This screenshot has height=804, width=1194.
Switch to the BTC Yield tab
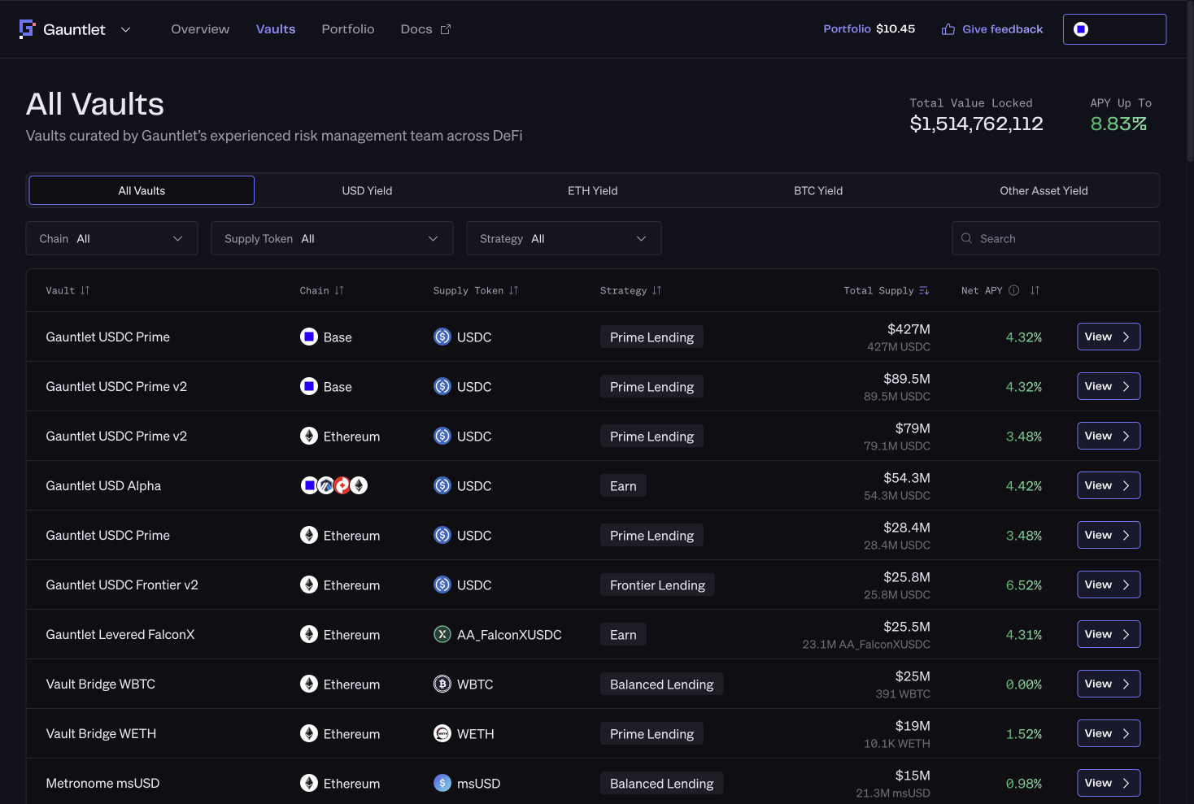coord(818,190)
